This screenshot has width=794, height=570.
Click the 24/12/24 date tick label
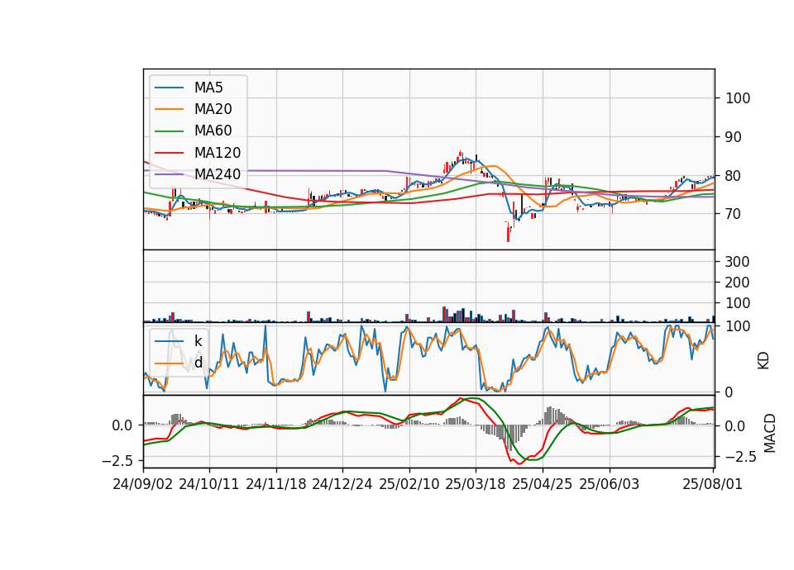(x=342, y=484)
